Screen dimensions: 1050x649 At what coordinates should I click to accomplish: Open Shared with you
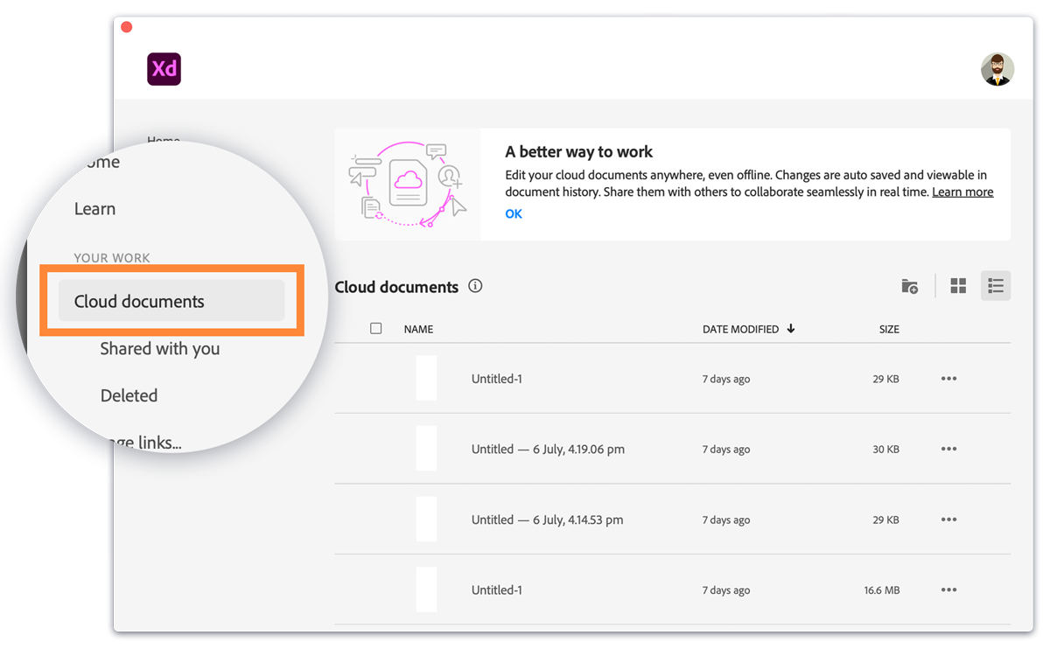[160, 348]
